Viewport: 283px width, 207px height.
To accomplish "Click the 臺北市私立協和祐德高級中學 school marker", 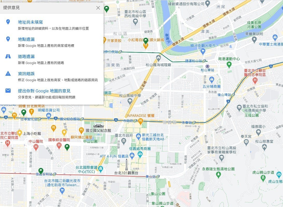I will (239, 108).
